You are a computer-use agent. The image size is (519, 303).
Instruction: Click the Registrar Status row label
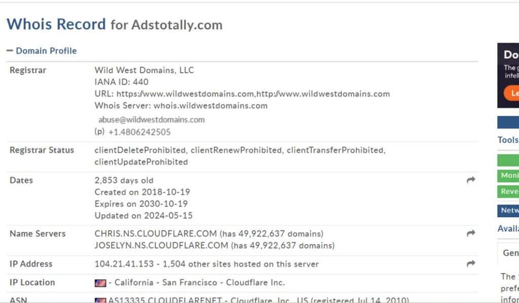[x=42, y=150]
